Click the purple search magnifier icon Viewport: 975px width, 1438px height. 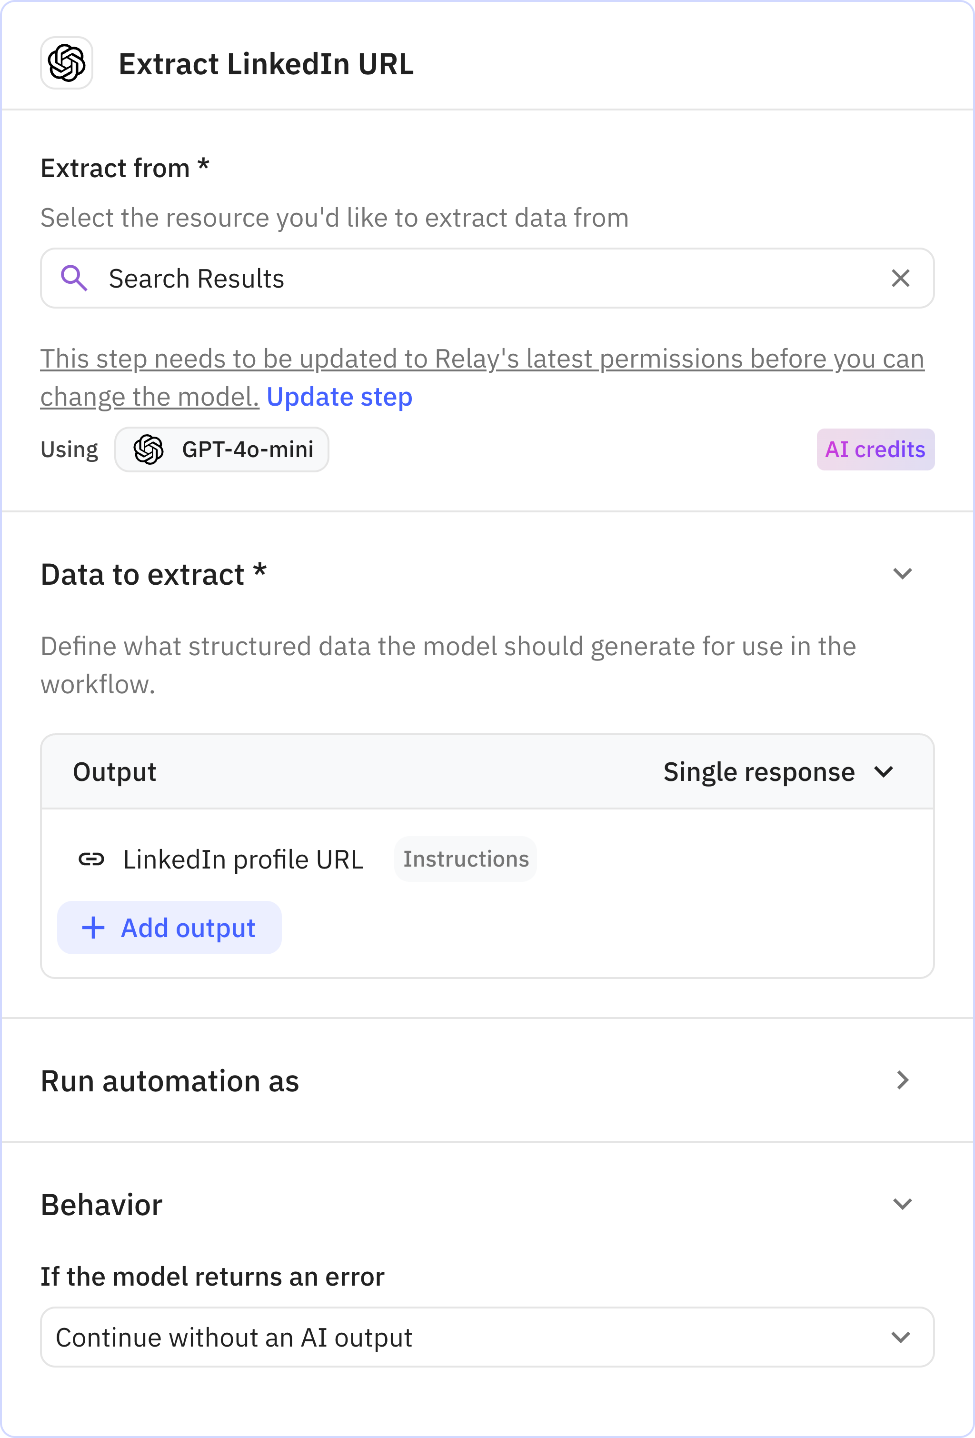74,279
